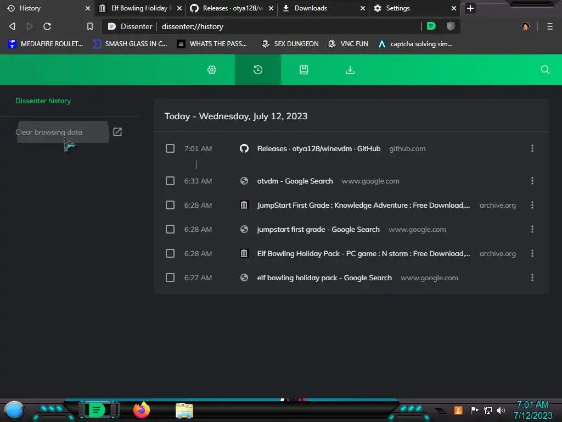Open the SMASH GLASS IN C... bookmark
562x422 pixels.
click(130, 44)
